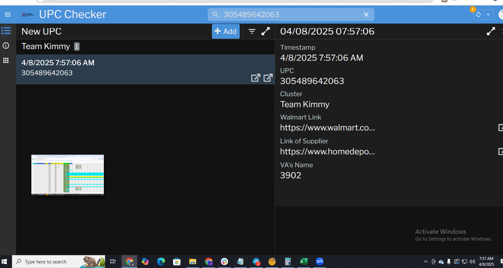Expand the detail panel to fullscreen

pos(491,31)
